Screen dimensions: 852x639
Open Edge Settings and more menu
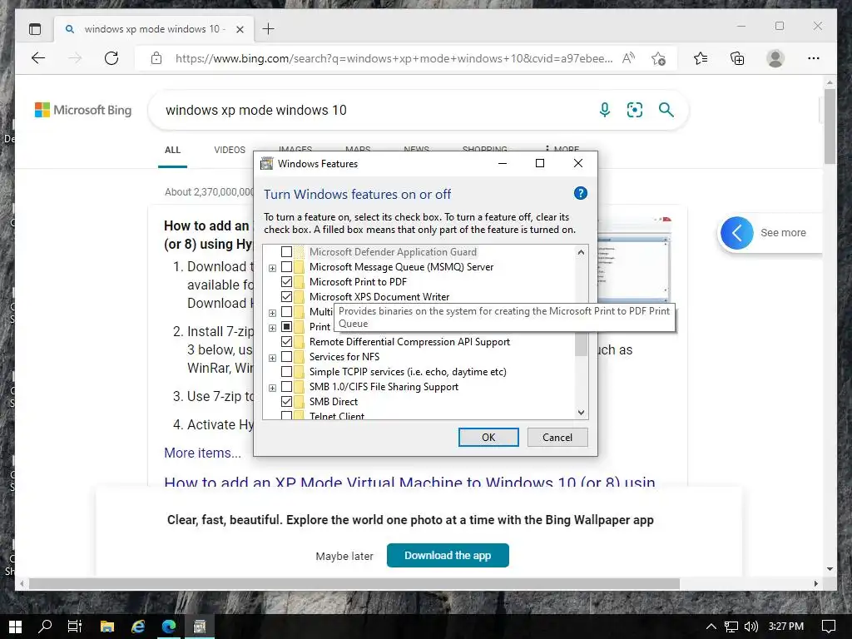814,58
